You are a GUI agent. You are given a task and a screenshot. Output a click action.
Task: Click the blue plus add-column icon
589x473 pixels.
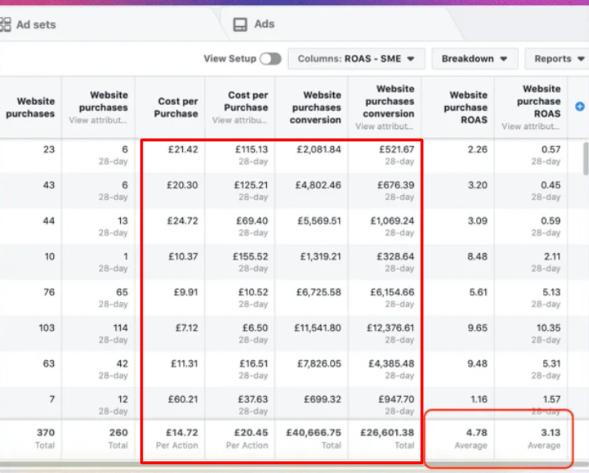(580, 106)
